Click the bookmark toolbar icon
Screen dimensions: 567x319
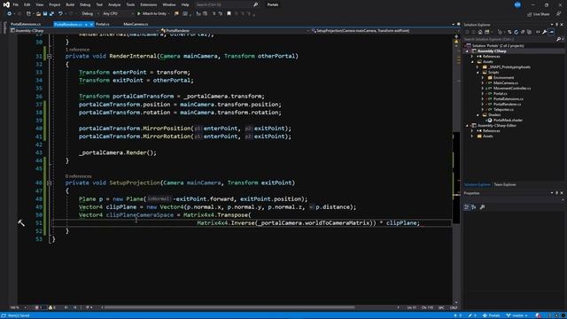pos(229,14)
